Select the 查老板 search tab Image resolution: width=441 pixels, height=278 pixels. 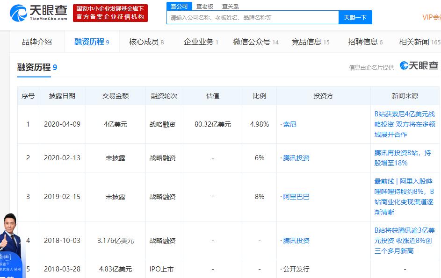205,6
